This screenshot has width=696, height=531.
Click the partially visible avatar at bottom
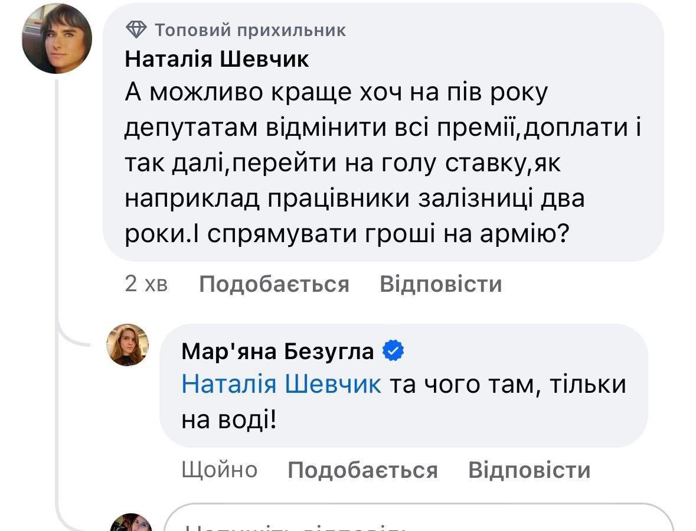130,523
